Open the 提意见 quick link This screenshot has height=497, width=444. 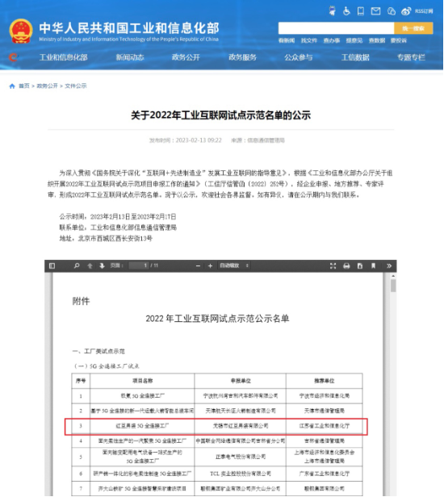[x=354, y=40]
